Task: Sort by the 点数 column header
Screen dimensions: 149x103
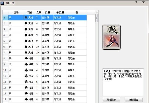Action: pos(39,12)
